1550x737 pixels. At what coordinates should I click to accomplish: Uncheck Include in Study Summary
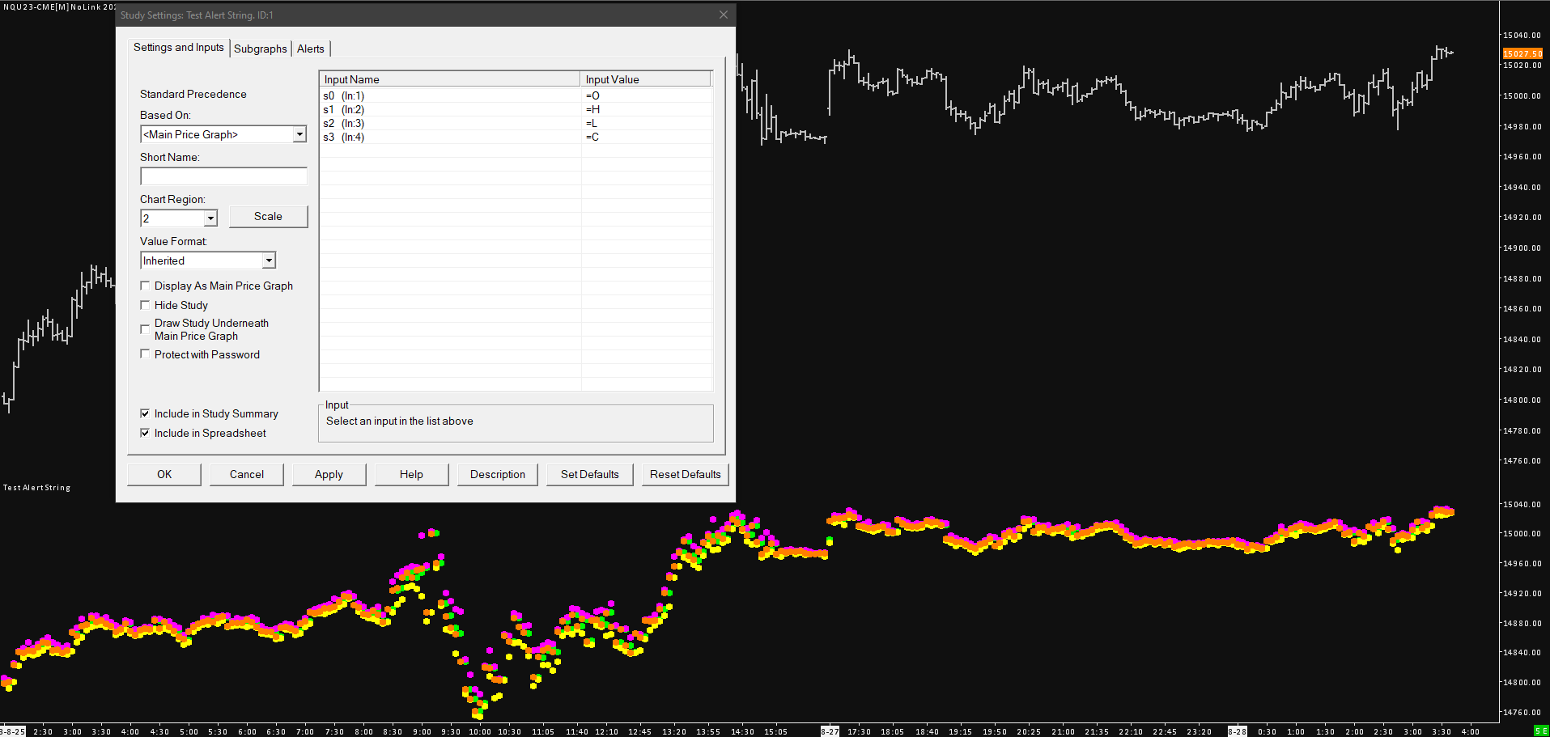[145, 413]
